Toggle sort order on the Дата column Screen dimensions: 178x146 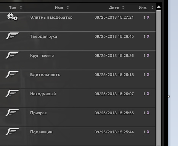(x=123, y=8)
